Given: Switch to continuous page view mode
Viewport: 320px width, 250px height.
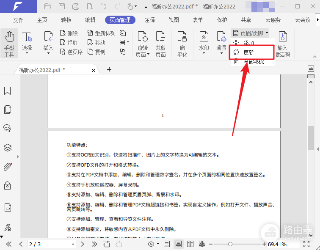Looking at the screenshot, I should coord(179,244).
